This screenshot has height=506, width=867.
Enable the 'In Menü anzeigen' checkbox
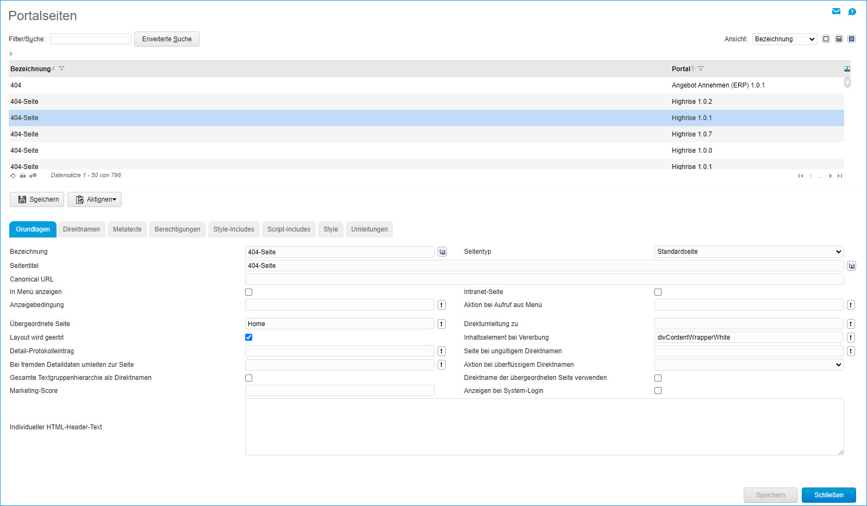[249, 292]
